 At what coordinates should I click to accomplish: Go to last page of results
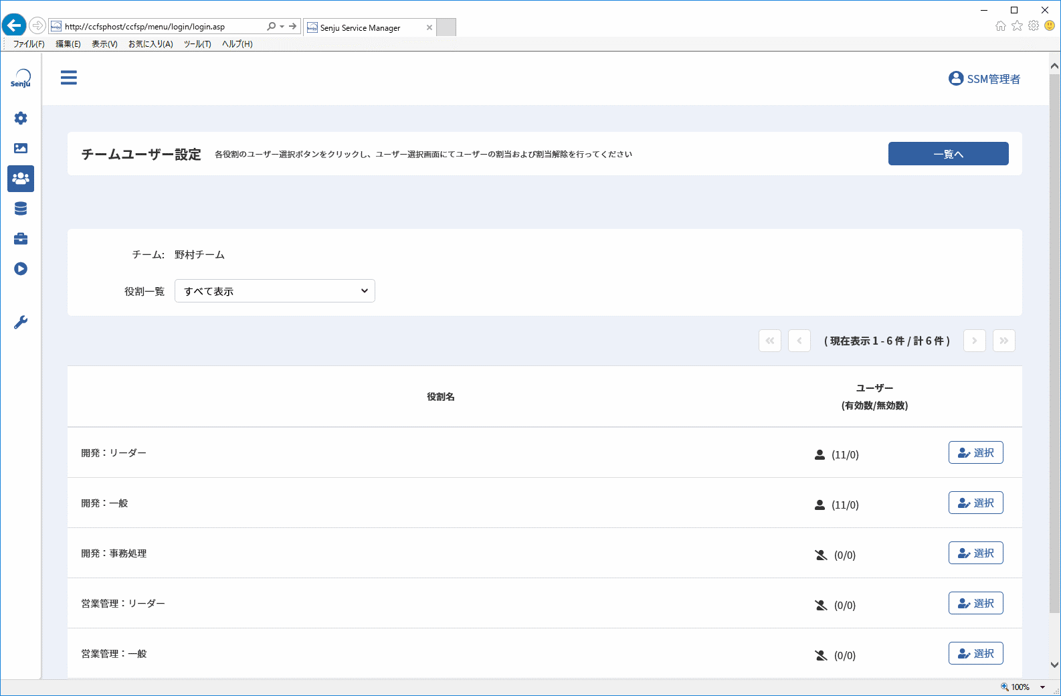pos(1004,341)
